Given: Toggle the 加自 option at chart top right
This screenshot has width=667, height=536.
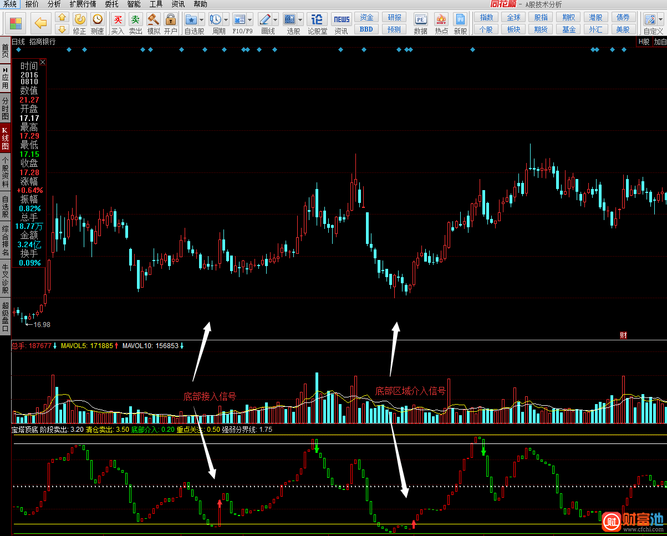Looking at the screenshot, I should (x=660, y=42).
